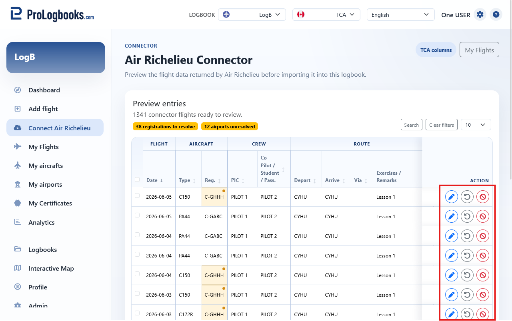The height and width of the screenshot is (321, 512).
Task: Check the first row 2026-06-05 C150 checkbox
Action: (137, 195)
